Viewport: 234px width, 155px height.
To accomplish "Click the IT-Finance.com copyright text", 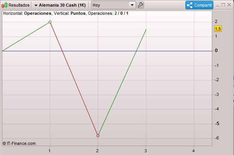I will point(19,143).
